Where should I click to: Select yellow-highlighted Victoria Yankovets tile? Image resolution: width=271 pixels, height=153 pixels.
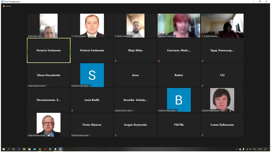click(49, 50)
